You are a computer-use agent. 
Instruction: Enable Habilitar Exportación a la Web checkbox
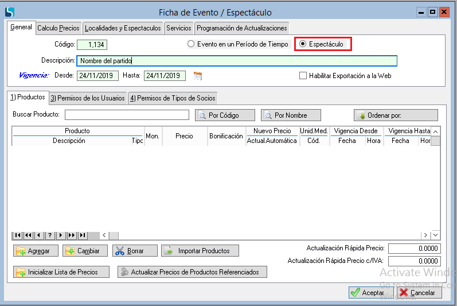(303, 76)
